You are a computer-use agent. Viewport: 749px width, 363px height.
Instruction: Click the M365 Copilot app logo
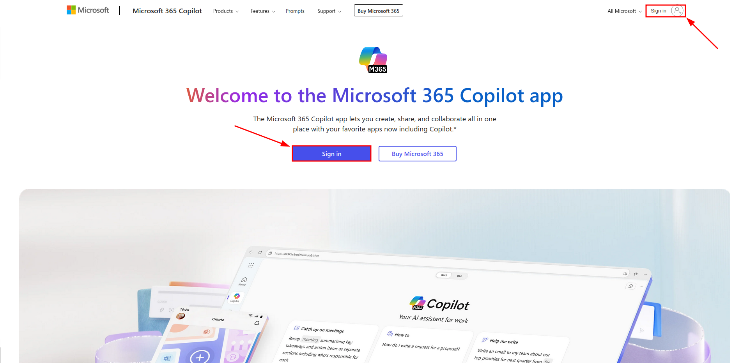(374, 60)
